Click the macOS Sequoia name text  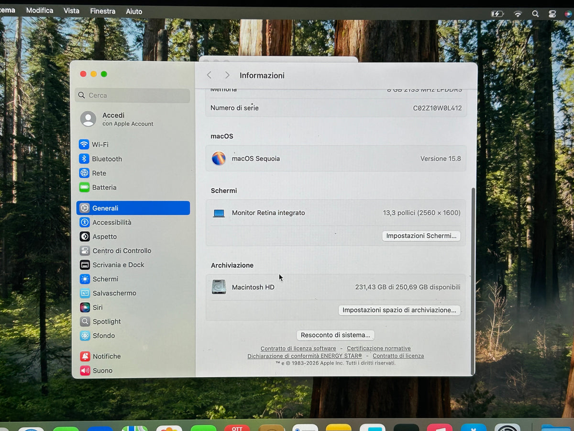point(256,159)
